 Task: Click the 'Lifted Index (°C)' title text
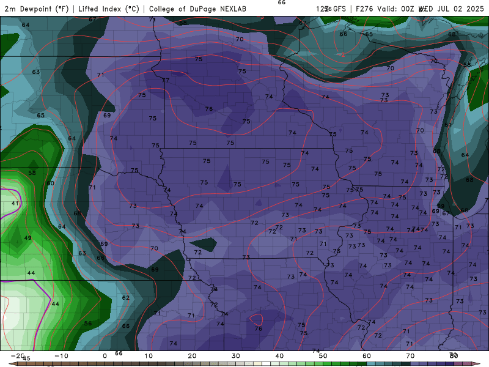[109, 9]
